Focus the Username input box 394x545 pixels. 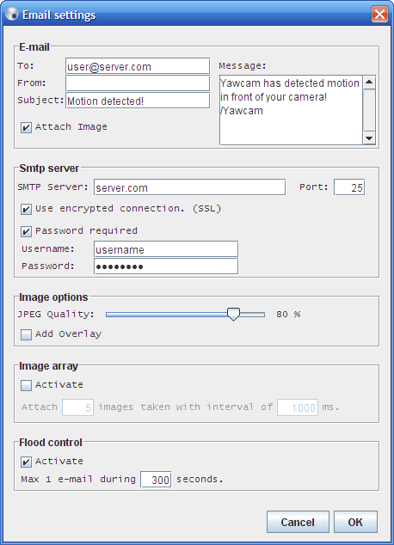pos(166,249)
